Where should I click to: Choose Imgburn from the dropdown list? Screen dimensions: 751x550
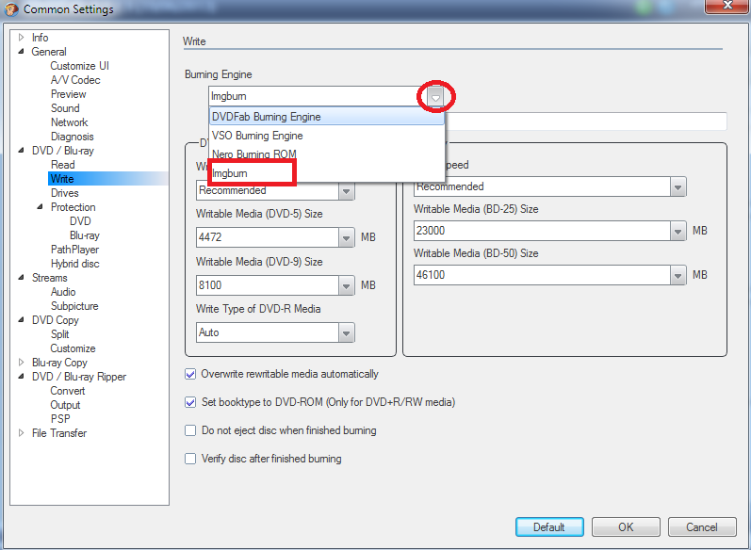327,172
